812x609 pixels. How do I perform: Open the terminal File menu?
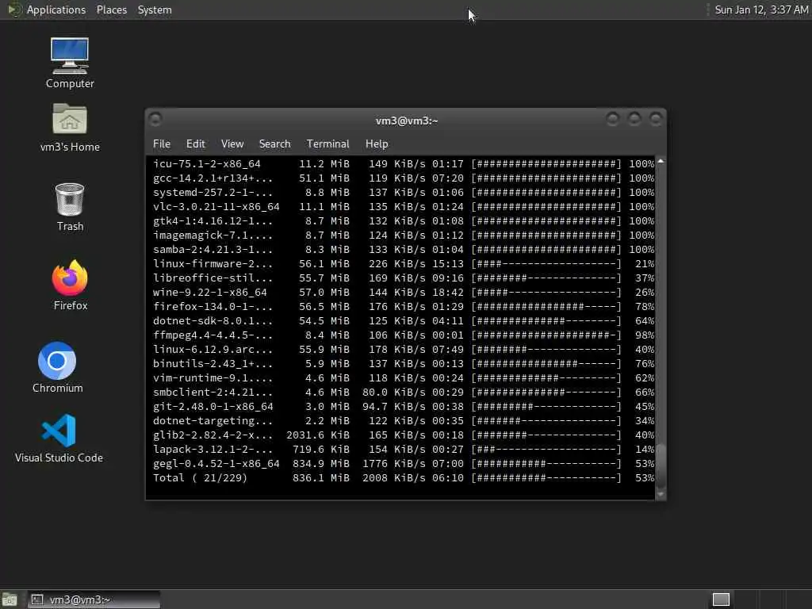(x=162, y=144)
